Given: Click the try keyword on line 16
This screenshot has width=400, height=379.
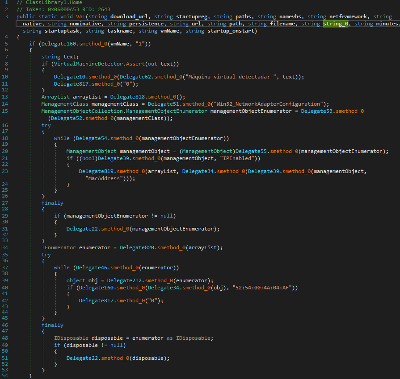Looking at the screenshot, I should pos(46,125).
